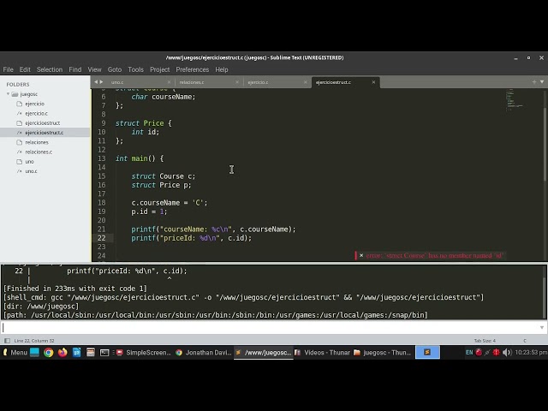Select ejercicioestruct.c in sidebar

click(x=45, y=133)
